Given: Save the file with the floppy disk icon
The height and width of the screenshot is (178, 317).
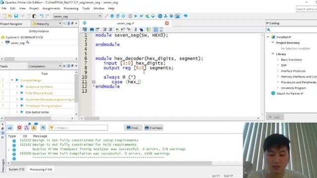Looking at the screenshot, I should (16, 16).
